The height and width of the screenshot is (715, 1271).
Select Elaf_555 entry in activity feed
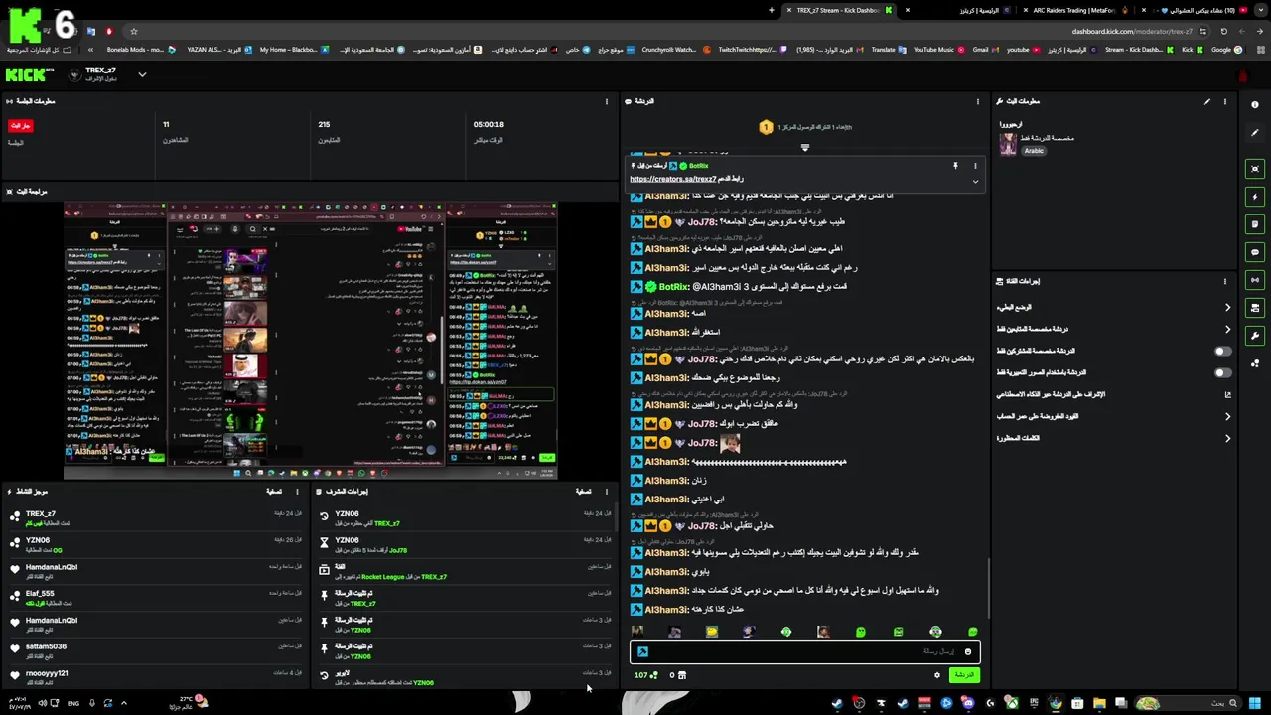click(154, 598)
